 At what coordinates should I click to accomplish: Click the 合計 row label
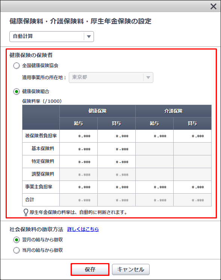[x=29, y=200]
